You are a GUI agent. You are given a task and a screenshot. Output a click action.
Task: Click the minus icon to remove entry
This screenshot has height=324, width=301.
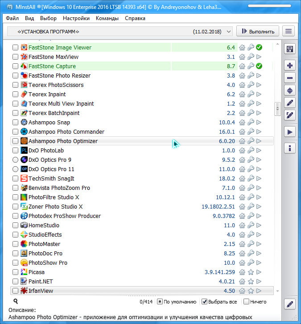tap(290, 78)
